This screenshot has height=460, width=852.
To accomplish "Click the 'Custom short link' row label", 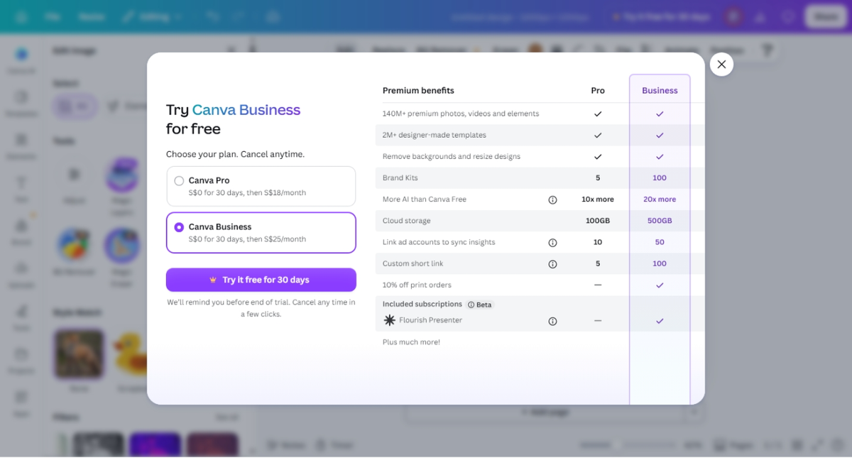I will tap(413, 263).
